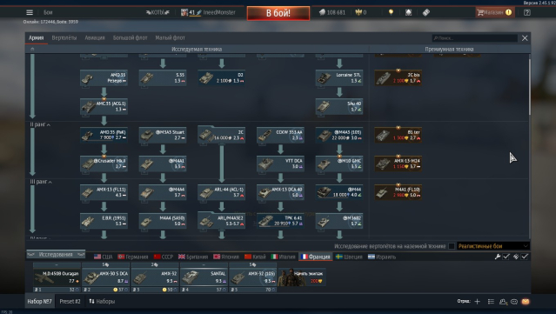
Task: Switch to the Вертолёты tab
Action: point(64,38)
